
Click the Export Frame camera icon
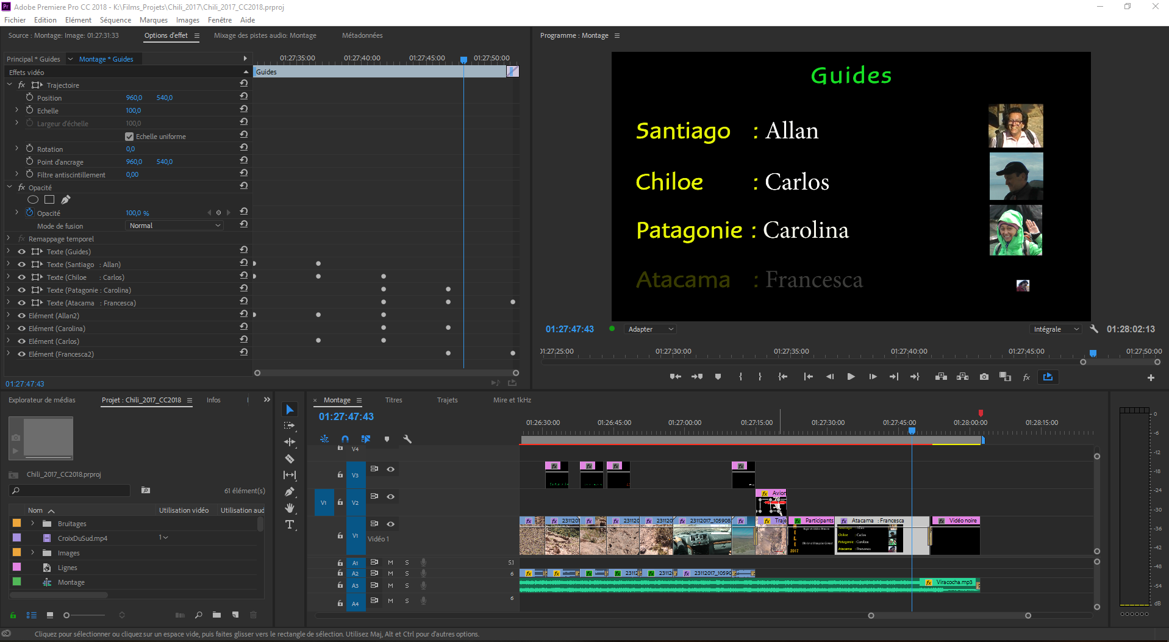coord(984,377)
